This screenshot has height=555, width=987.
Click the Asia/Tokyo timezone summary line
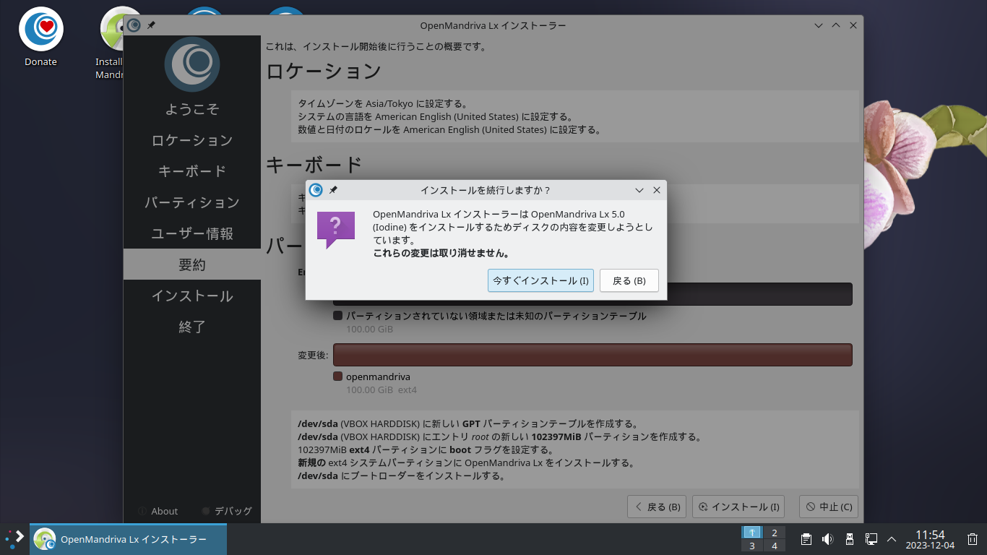pyautogui.click(x=383, y=103)
